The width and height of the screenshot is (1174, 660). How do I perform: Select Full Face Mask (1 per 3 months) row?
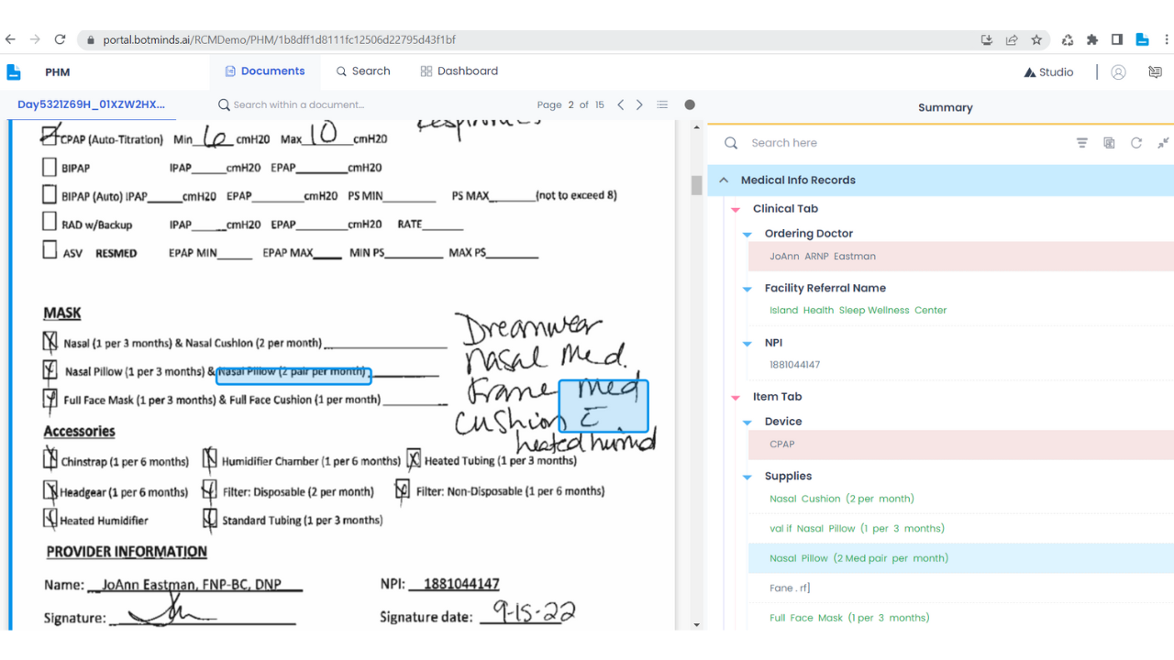pos(849,618)
